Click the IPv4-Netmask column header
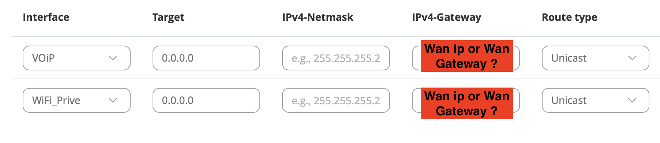 click(x=318, y=17)
